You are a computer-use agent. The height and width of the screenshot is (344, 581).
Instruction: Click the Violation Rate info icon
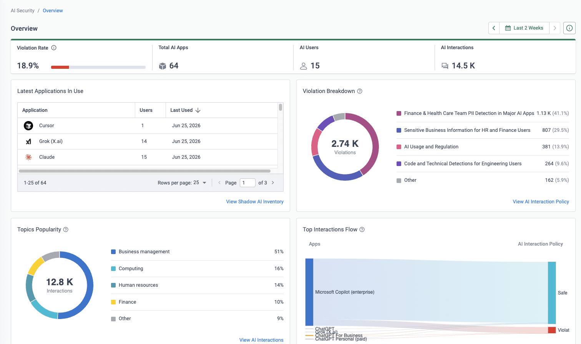click(54, 48)
